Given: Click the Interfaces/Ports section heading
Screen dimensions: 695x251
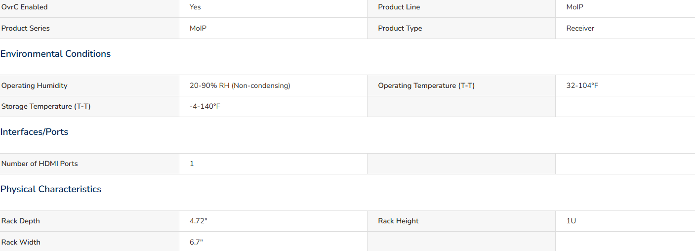Looking at the screenshot, I should coord(34,132).
